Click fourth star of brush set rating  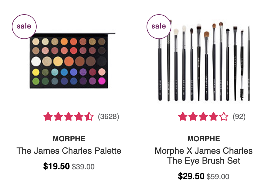coord(214,117)
